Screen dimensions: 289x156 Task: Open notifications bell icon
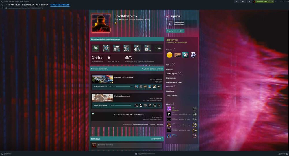pos(249,1)
